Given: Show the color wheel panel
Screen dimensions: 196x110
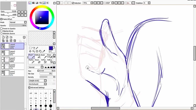Looking at the screenshot, I should click(30, 3).
